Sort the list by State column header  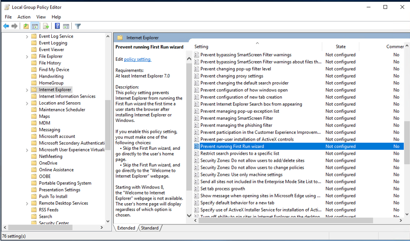click(341, 47)
